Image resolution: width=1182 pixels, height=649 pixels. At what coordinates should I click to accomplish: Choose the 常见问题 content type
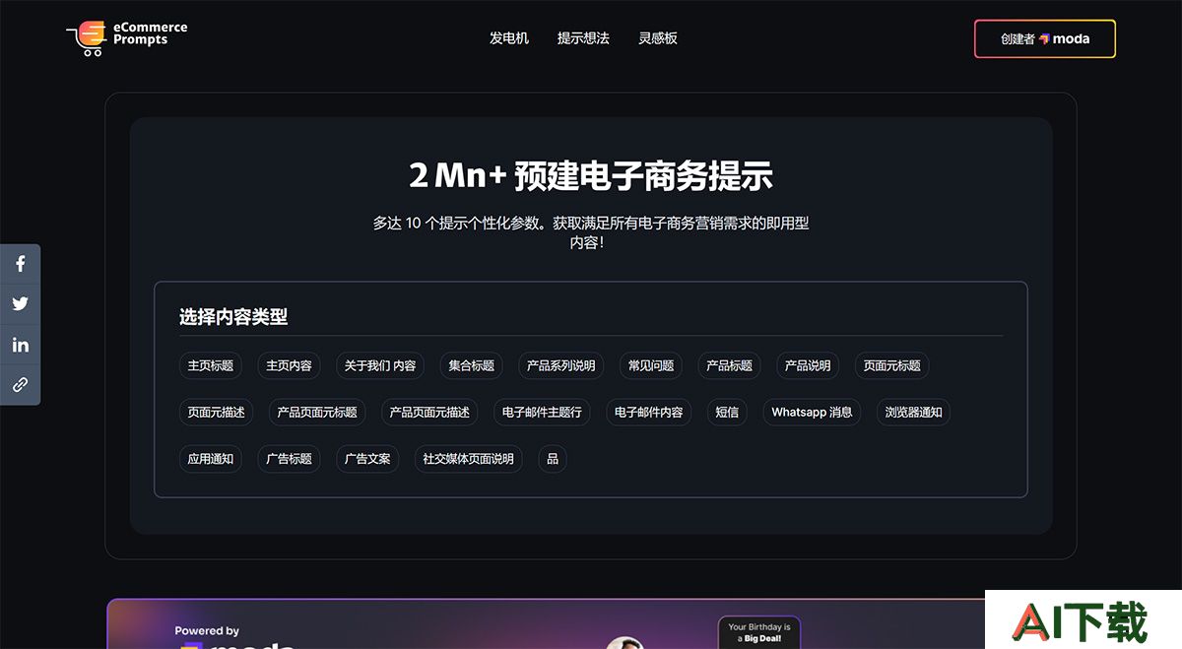(651, 365)
